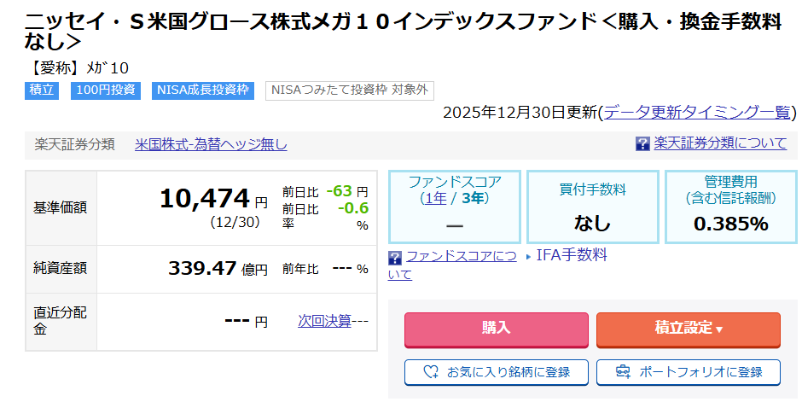This screenshot has height=402, width=802.
Task: Click the 管理費用 0.385% box
Action: coord(730,207)
